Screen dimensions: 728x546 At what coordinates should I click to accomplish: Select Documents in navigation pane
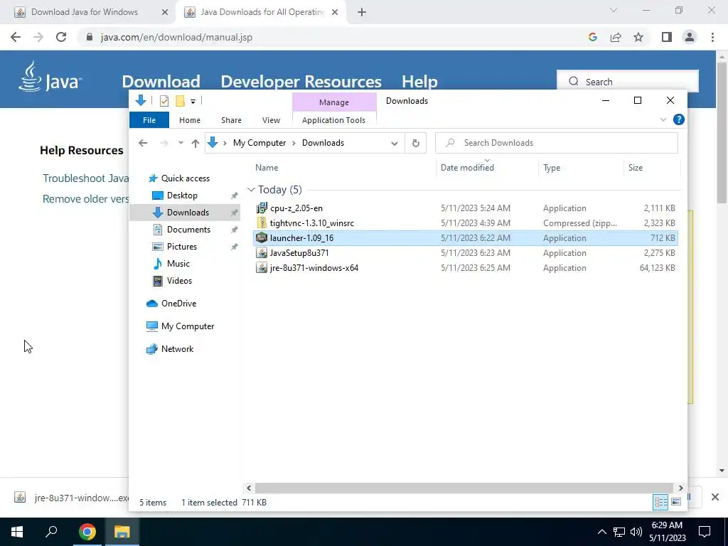click(x=188, y=230)
